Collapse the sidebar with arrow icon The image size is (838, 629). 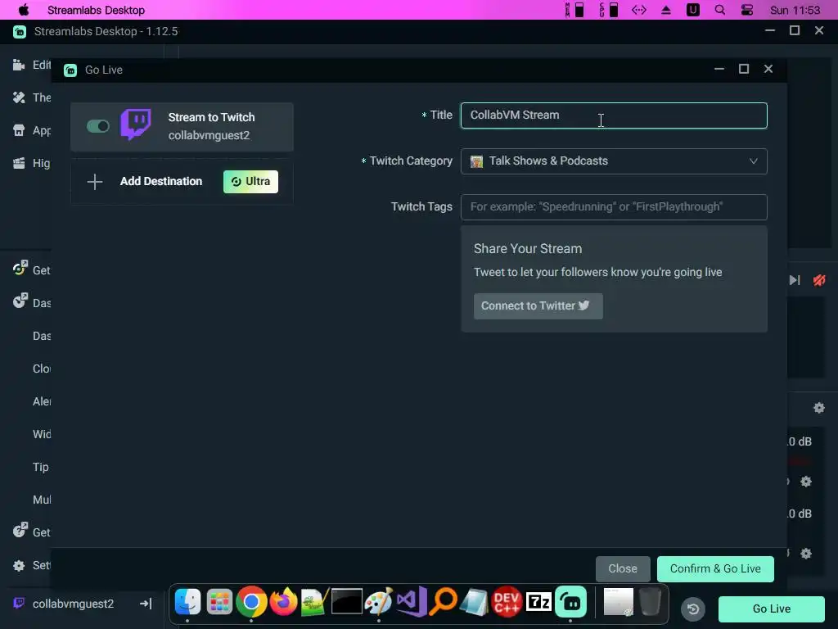click(146, 604)
